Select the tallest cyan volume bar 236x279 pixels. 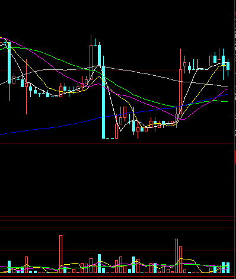point(99,264)
